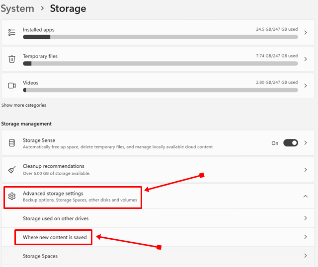
Task: Click the Installed apps list icon
Action: (12, 33)
